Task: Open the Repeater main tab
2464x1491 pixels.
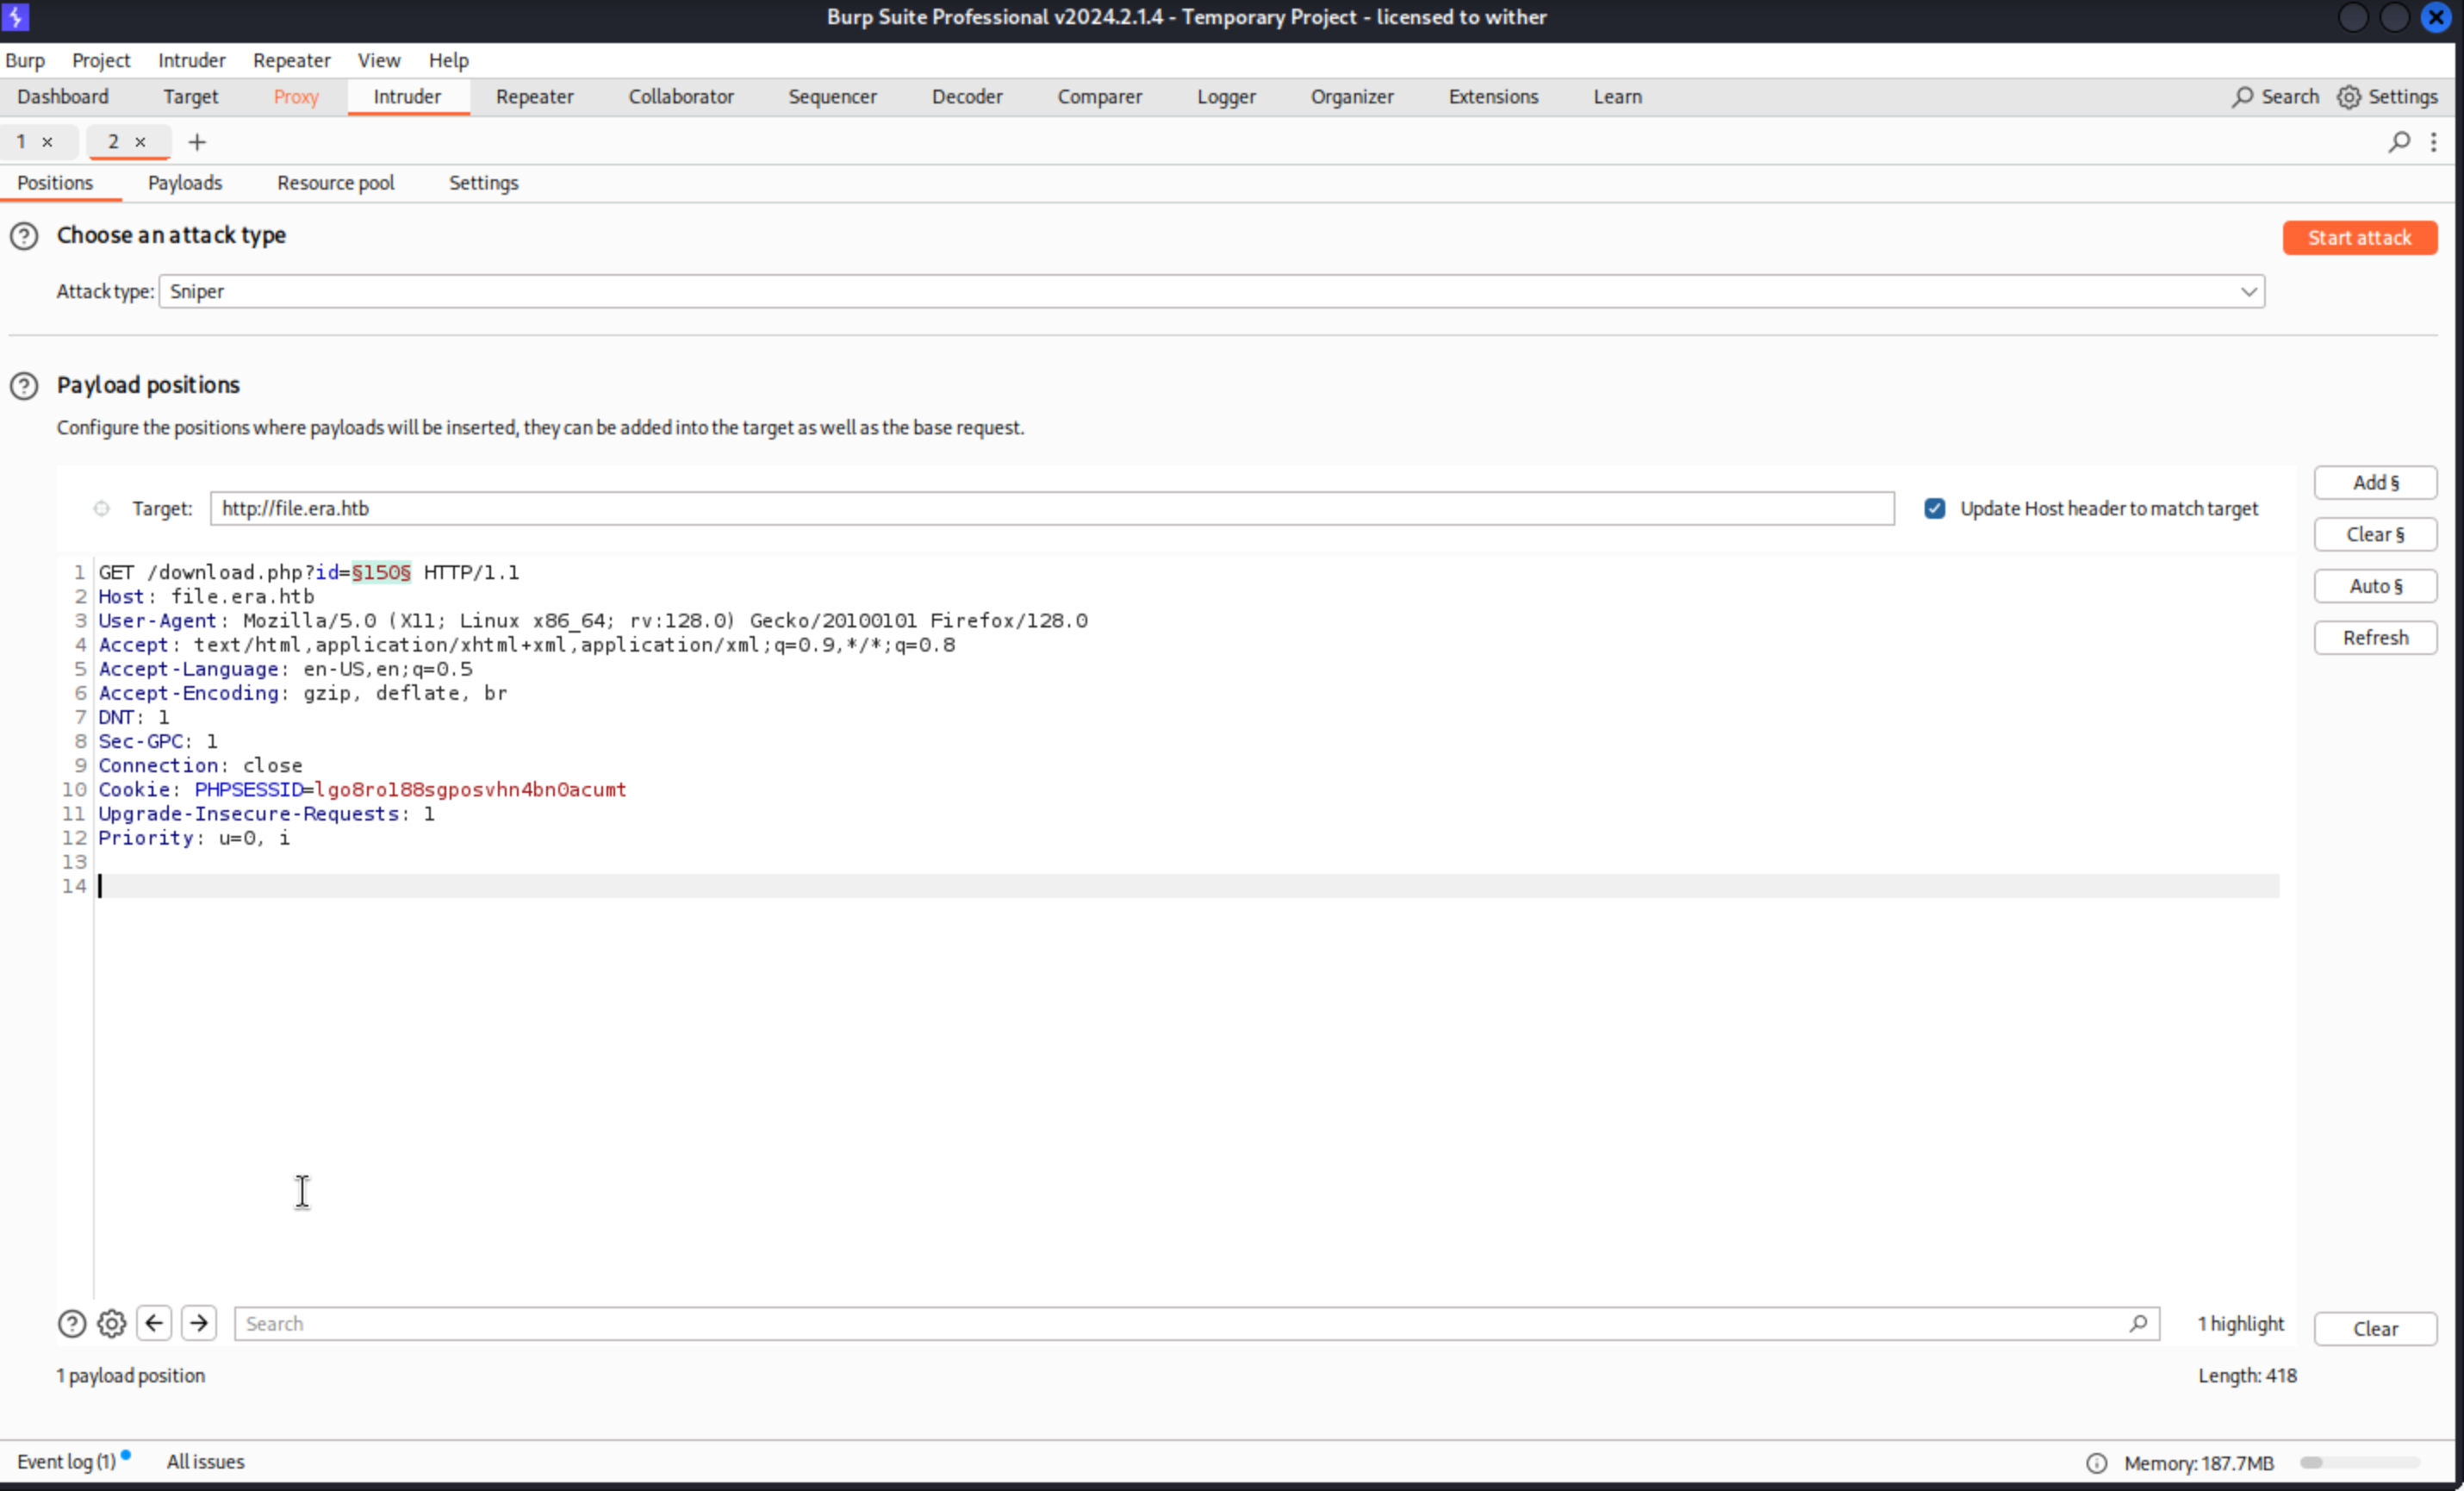Action: click(x=534, y=97)
